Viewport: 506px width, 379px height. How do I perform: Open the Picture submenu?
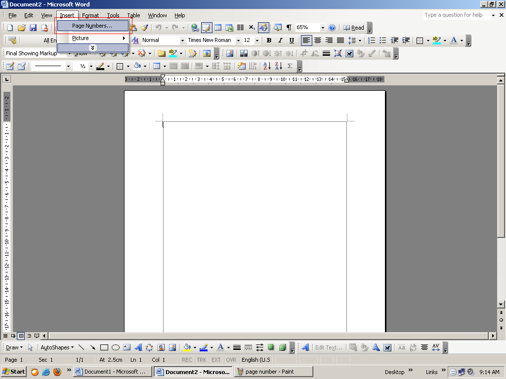pos(92,38)
